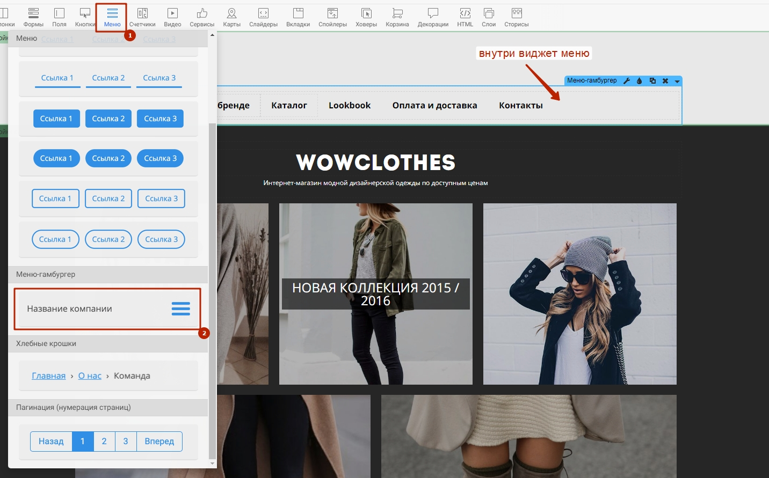Select the Название компании hamburger menu preview
The image size is (769, 478).
tap(108, 309)
